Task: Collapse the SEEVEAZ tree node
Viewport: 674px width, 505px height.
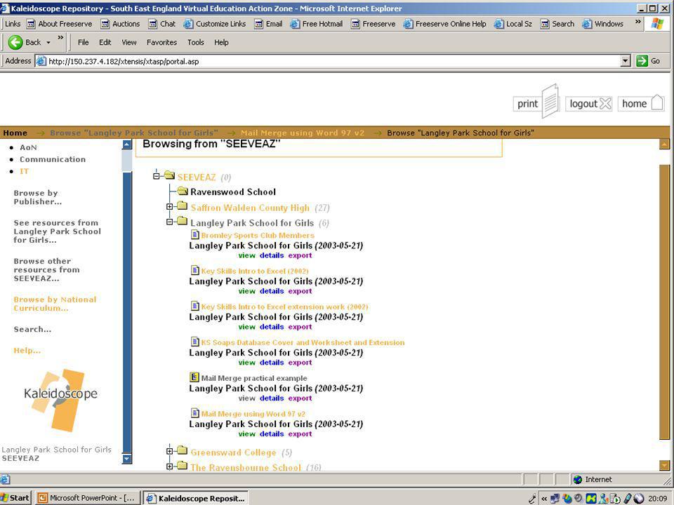Action: click(157, 175)
